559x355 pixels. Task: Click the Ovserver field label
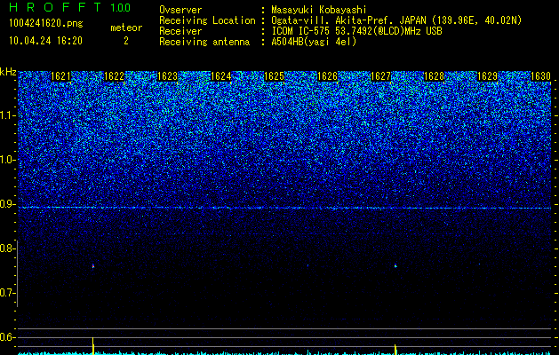pyautogui.click(x=180, y=10)
